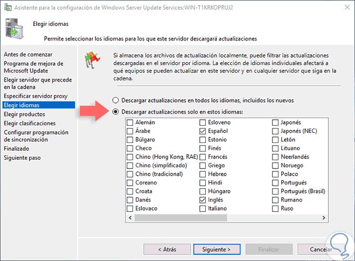Click the Cancelar button
Screen dimensions: 355x261
(321, 249)
